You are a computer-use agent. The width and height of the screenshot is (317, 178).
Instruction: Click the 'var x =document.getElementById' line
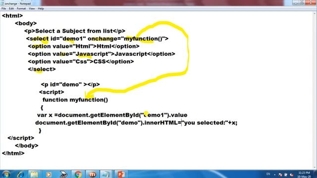click(x=112, y=115)
